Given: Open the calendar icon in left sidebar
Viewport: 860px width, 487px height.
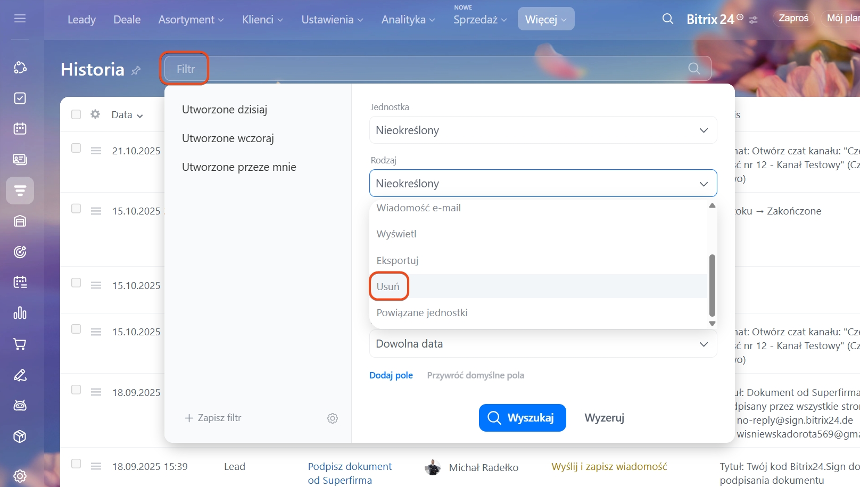Looking at the screenshot, I should pyautogui.click(x=20, y=129).
